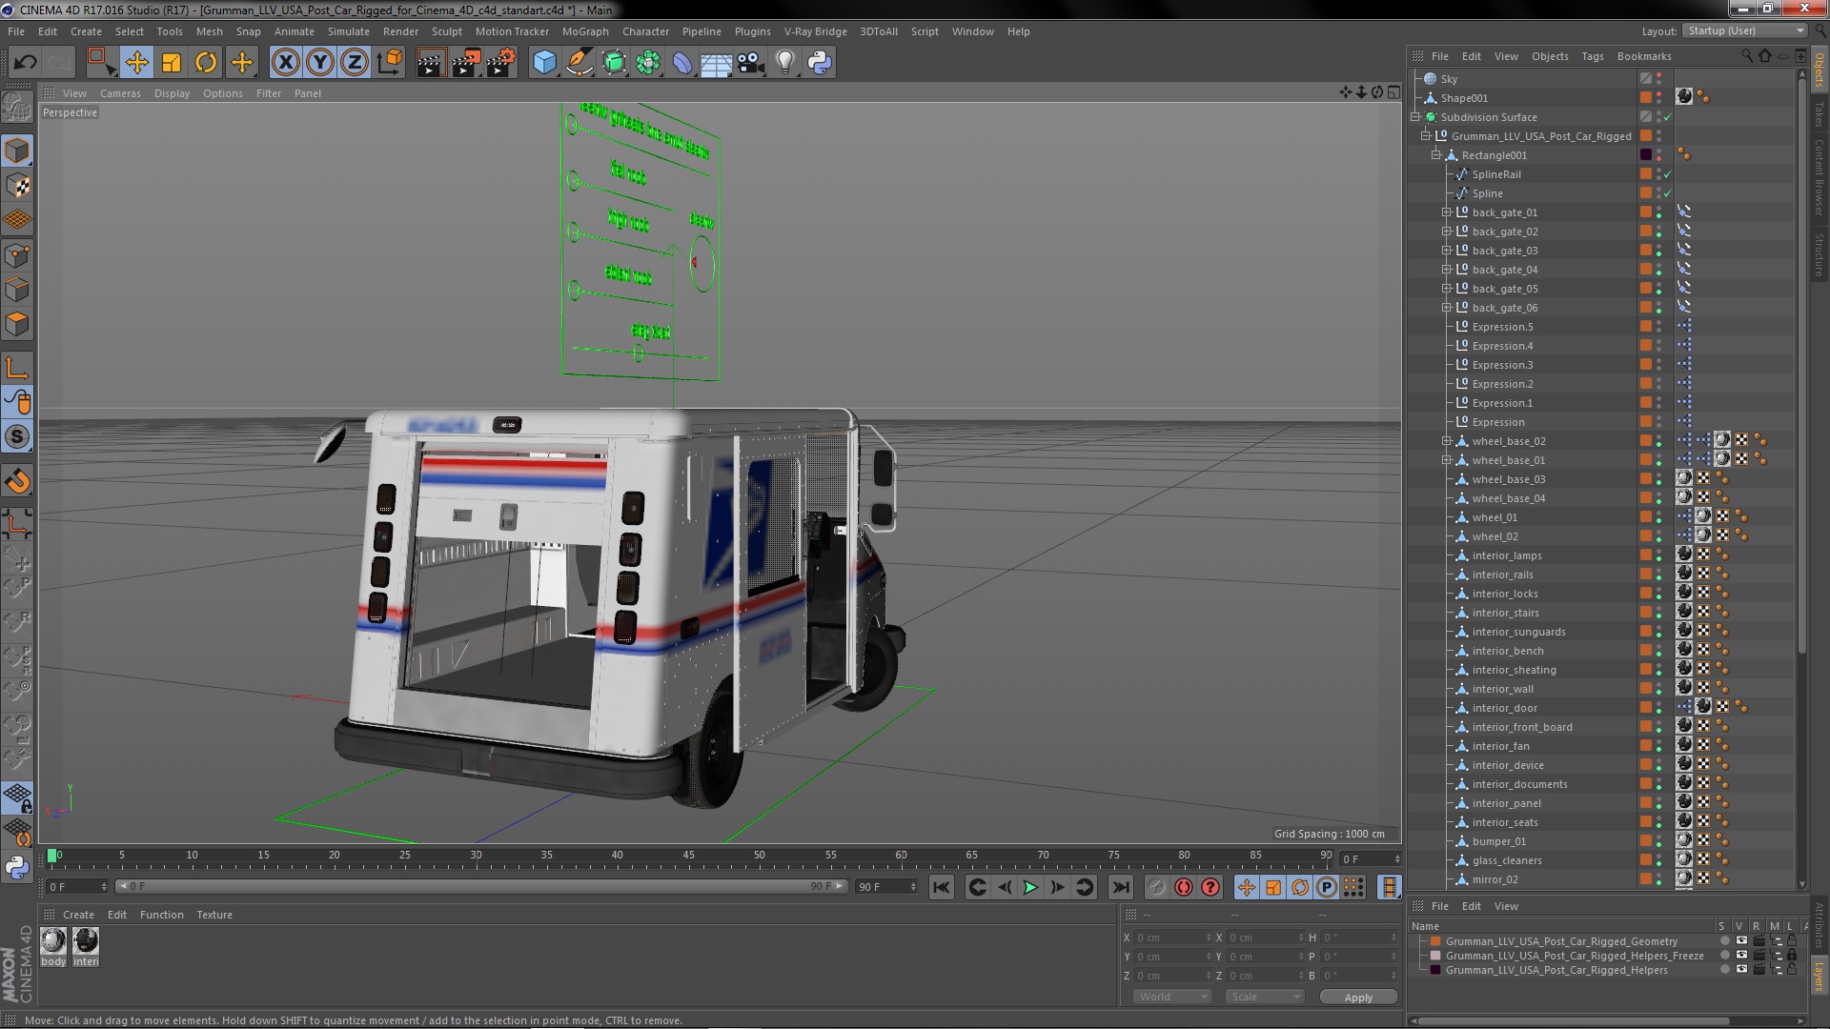Open the Scale mode dropdown
The height and width of the screenshot is (1029, 1830).
pyautogui.click(x=1264, y=997)
